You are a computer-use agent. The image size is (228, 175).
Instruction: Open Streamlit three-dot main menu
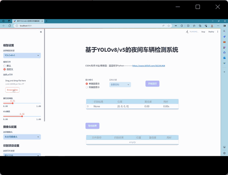click(x=218, y=32)
